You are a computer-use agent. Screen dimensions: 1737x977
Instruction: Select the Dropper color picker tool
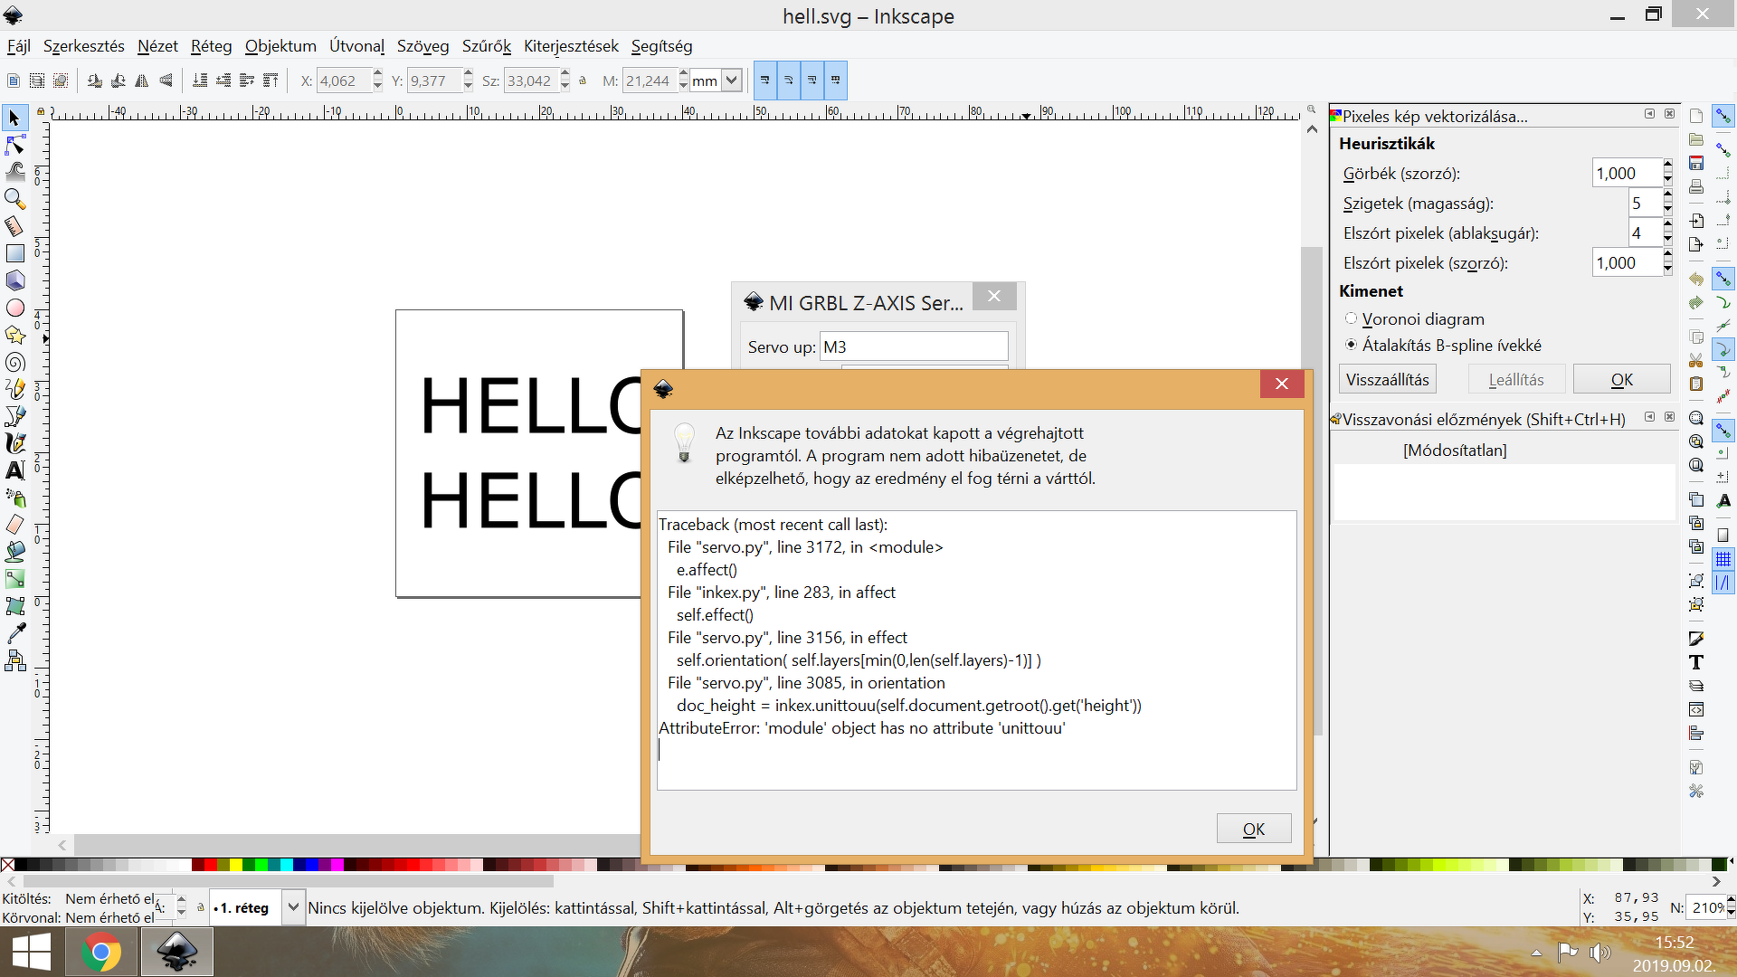point(14,633)
